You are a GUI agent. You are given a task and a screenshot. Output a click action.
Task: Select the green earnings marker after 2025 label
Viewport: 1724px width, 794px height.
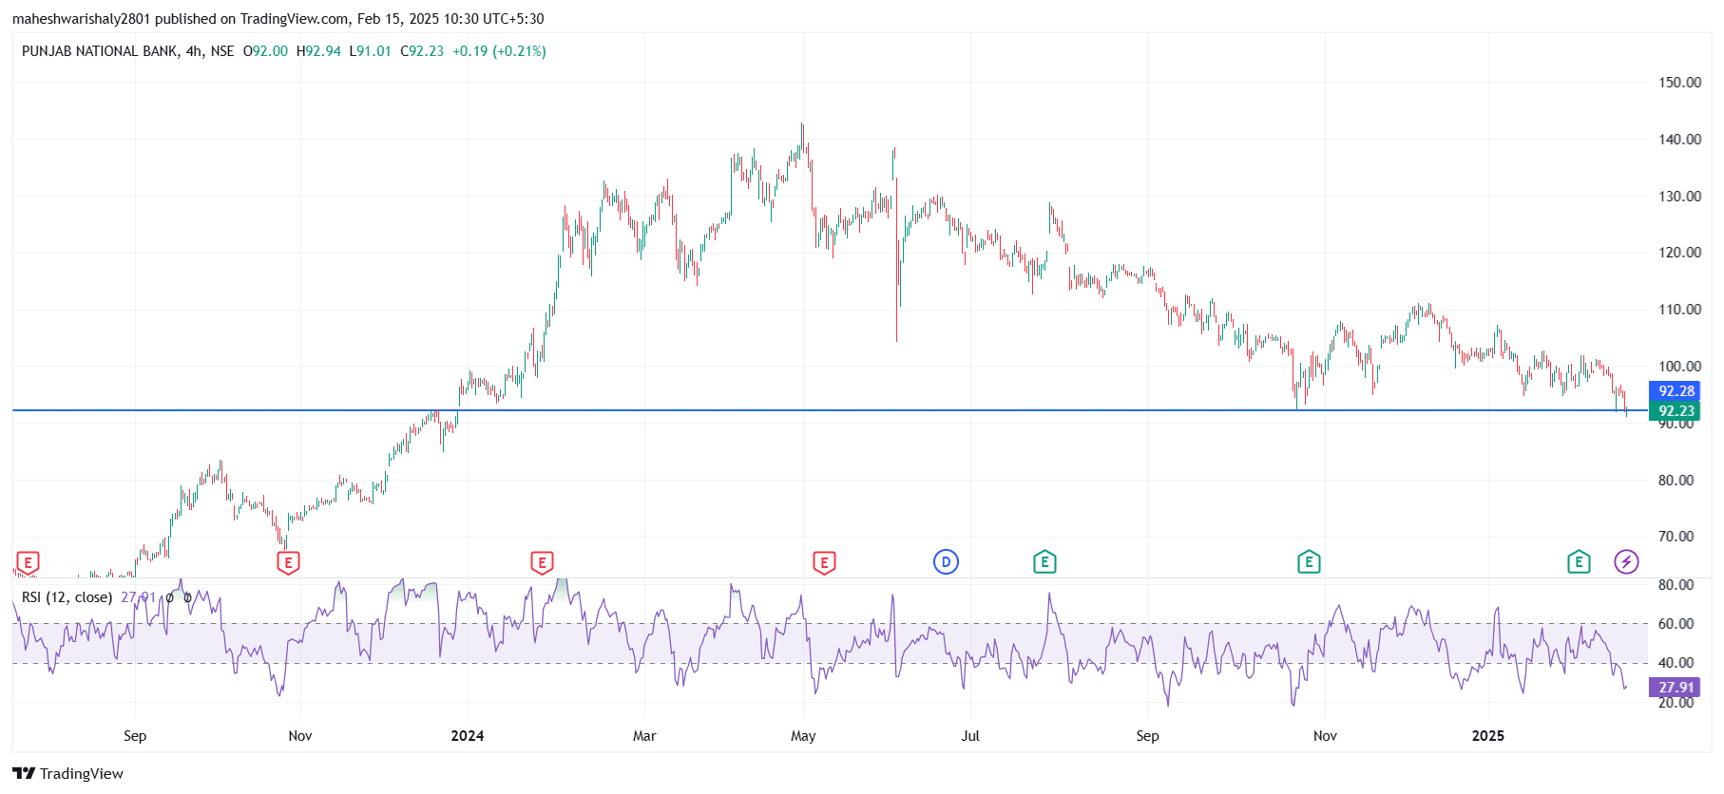click(1579, 562)
